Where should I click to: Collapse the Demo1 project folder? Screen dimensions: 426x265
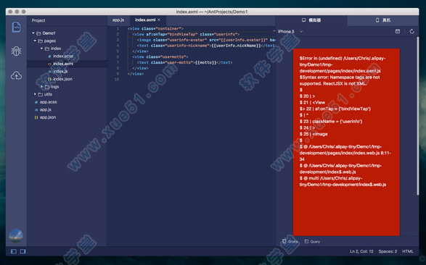(33, 33)
